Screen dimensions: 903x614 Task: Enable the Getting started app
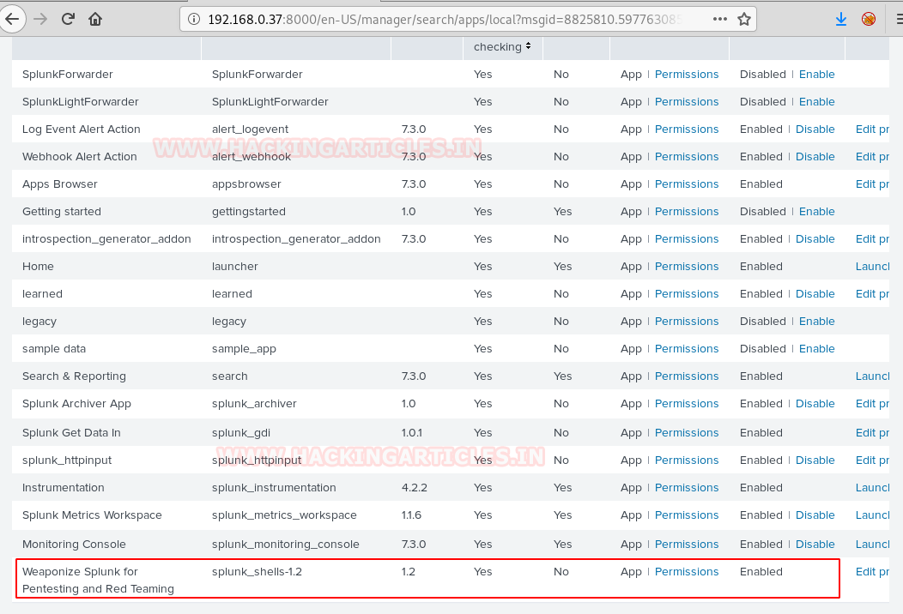pos(816,212)
